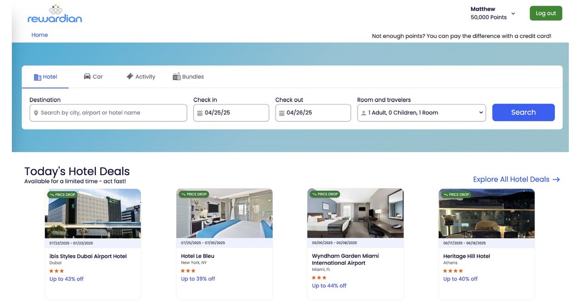Screen dimensions: 581x304
Task: Click the traveler person icon
Action: [x=364, y=113]
